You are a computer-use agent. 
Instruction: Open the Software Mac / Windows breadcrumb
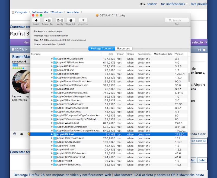tap(47, 12)
